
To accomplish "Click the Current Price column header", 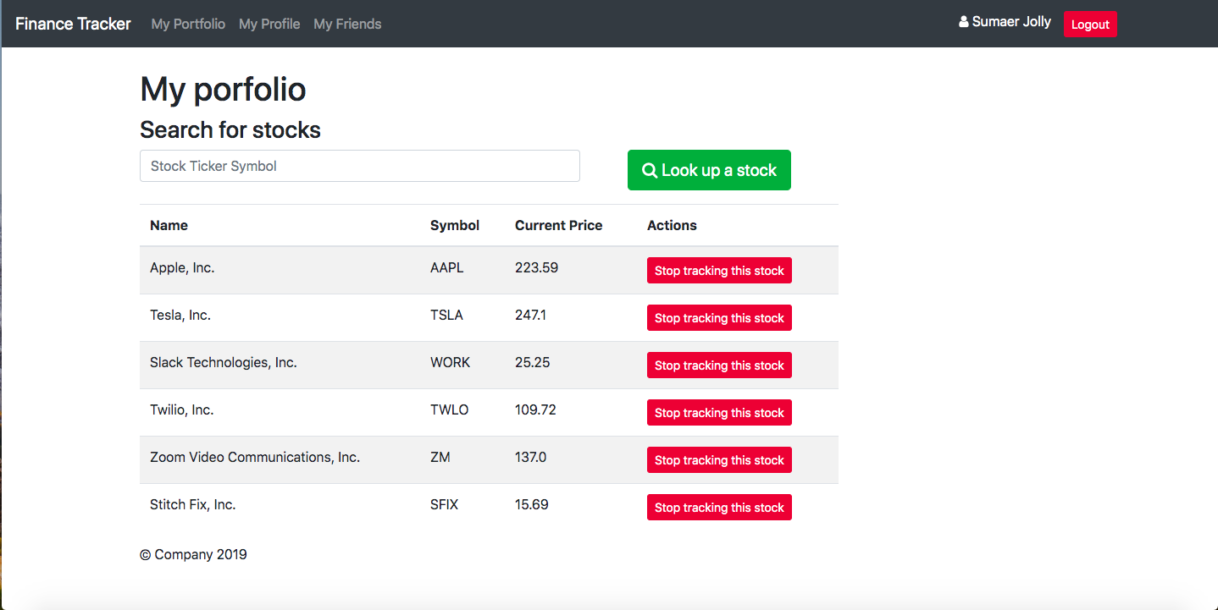I will pyautogui.click(x=559, y=225).
